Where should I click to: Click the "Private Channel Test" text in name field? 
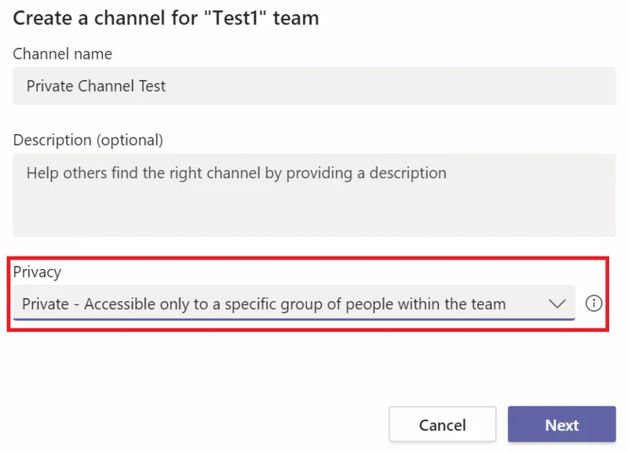[96, 86]
